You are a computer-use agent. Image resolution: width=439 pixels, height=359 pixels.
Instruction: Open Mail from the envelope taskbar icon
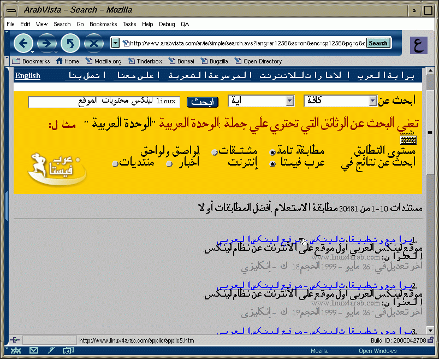34,350
